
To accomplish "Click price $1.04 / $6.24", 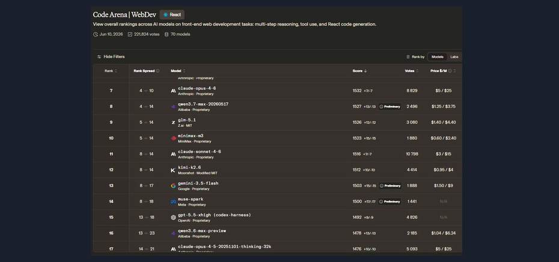I will pos(443,233).
